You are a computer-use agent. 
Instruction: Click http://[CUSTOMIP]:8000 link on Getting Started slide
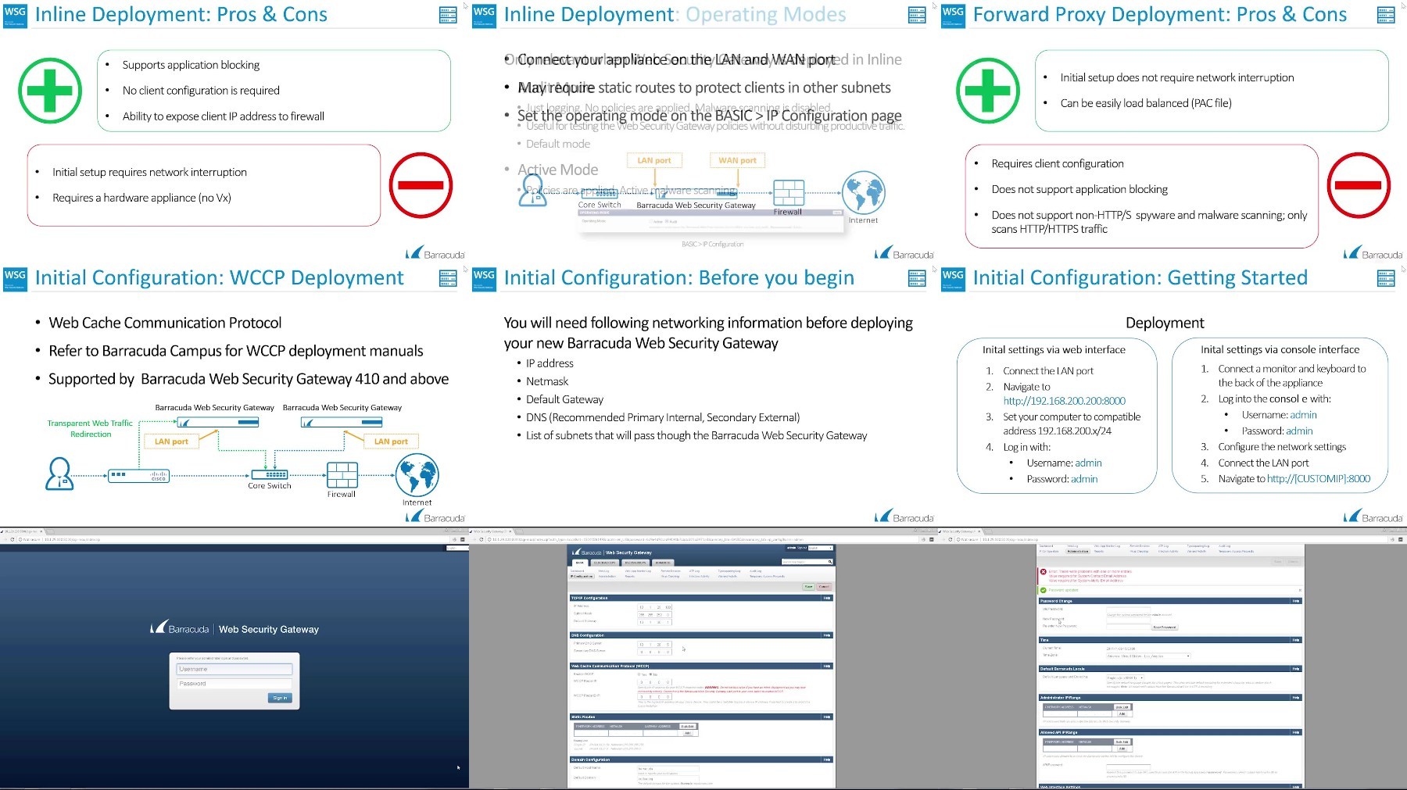click(x=1319, y=479)
